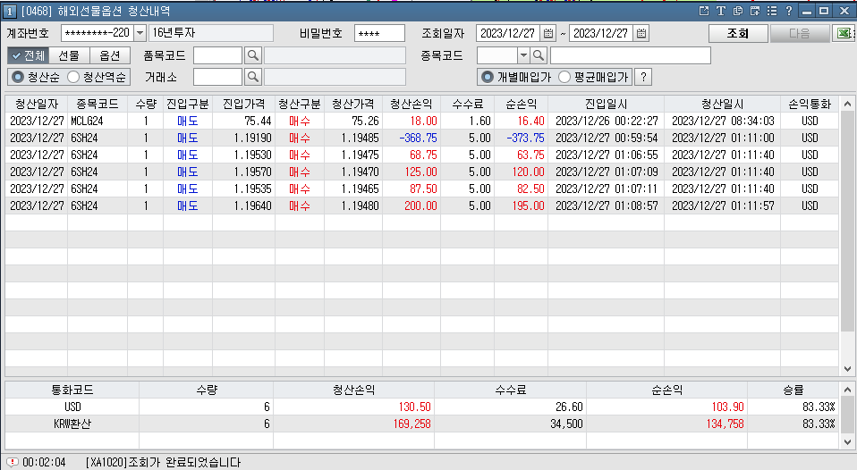Open the list menu icon in the title bar

click(772, 11)
